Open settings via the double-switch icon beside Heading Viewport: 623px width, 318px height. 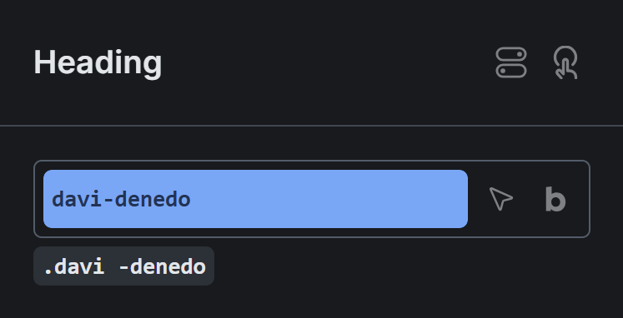click(511, 62)
